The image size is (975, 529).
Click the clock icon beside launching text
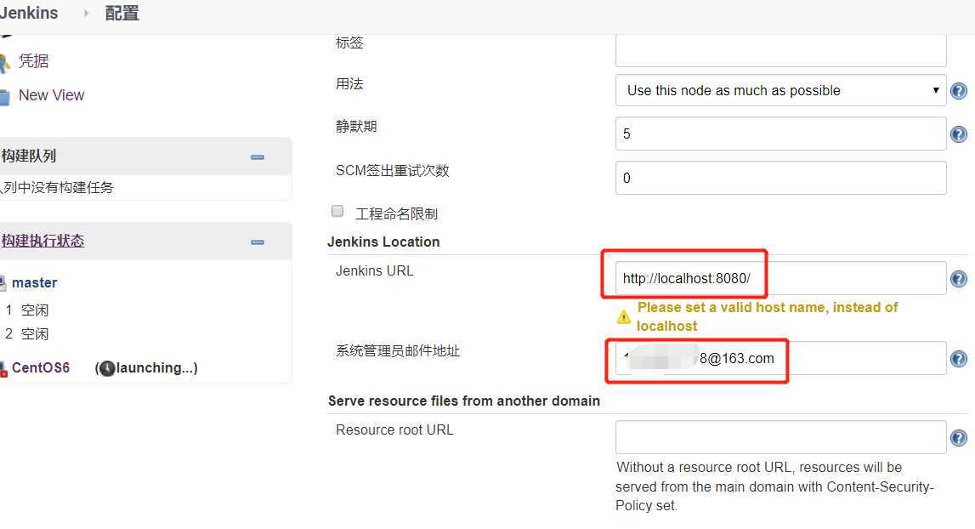pyautogui.click(x=108, y=368)
